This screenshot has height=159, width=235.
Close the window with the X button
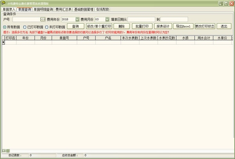(231, 4)
